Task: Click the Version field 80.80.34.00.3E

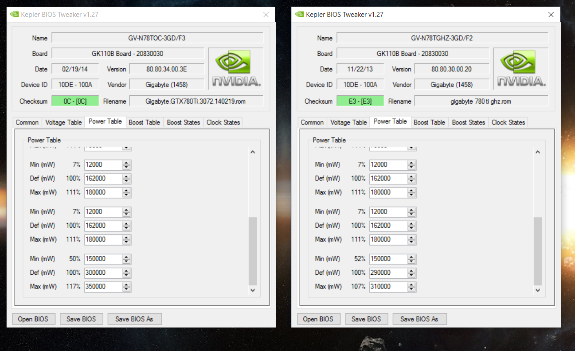Action: pyautogui.click(x=167, y=69)
